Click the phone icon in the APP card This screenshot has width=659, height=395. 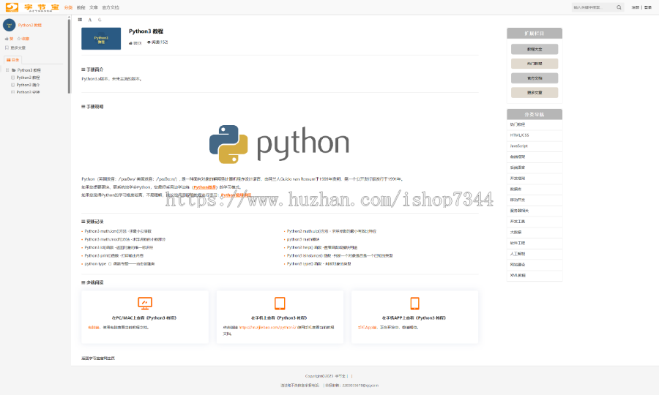coord(415,303)
